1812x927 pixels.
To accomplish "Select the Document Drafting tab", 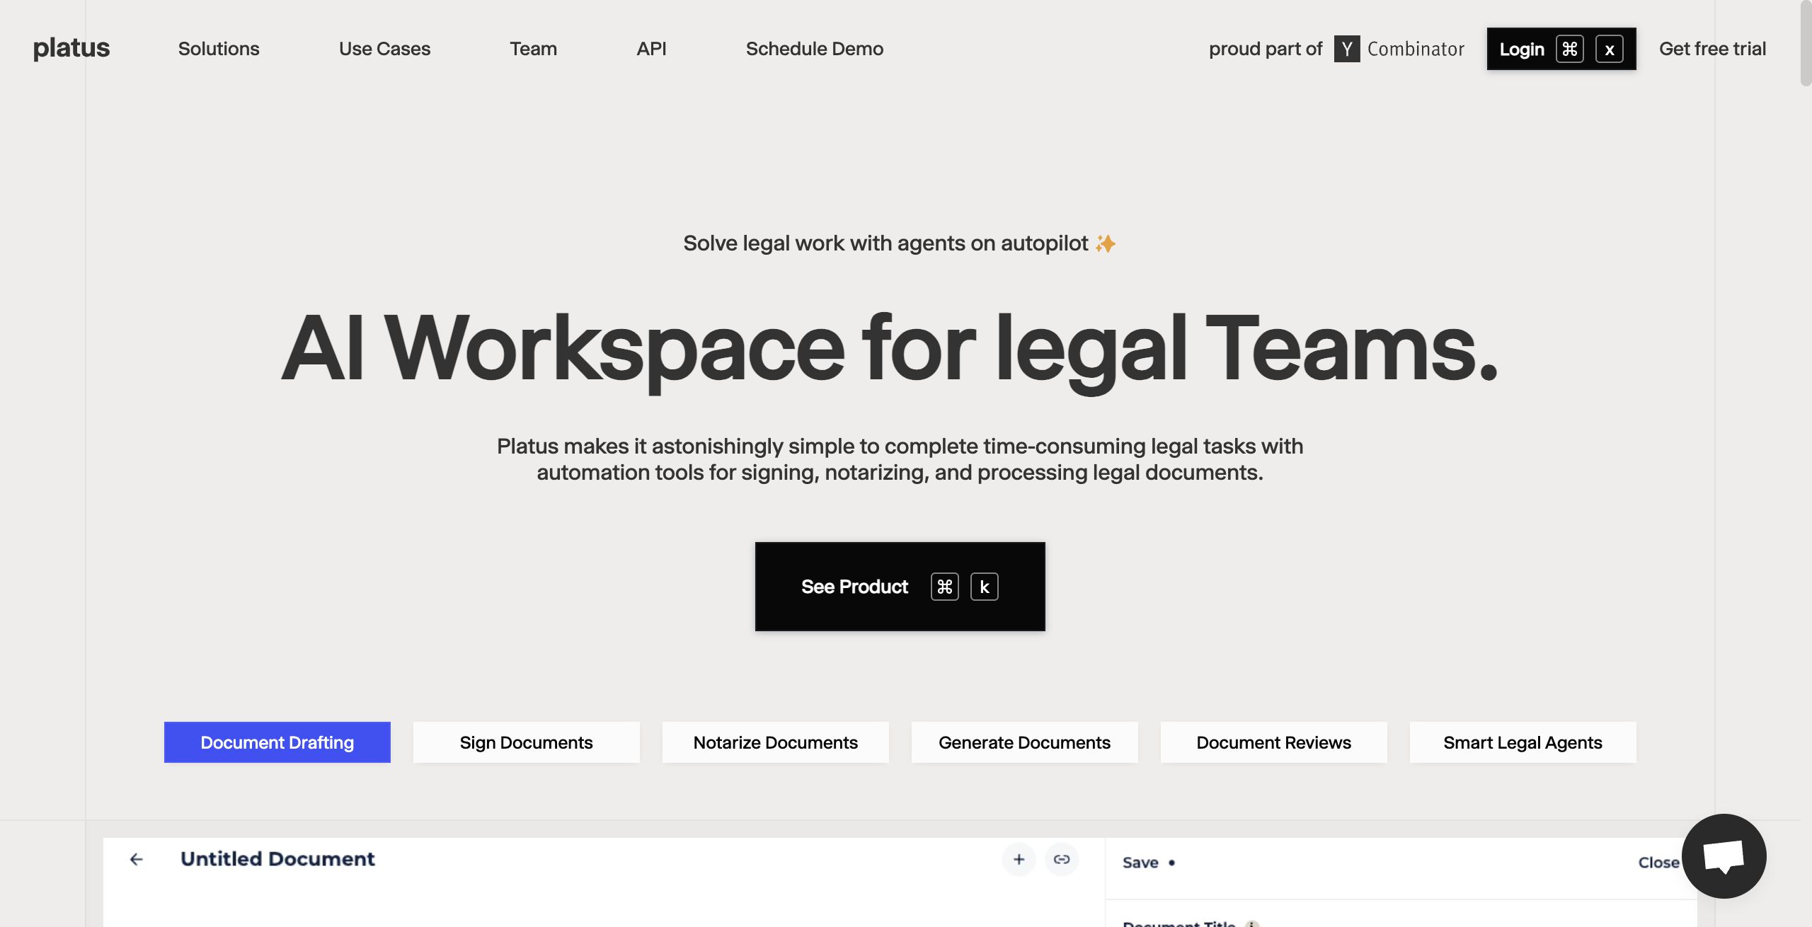I will tap(277, 742).
